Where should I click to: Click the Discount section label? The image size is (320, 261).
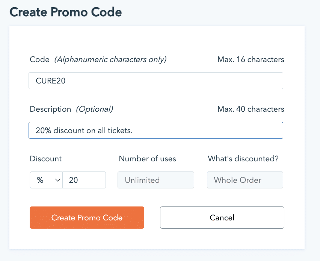pyautogui.click(x=45, y=159)
